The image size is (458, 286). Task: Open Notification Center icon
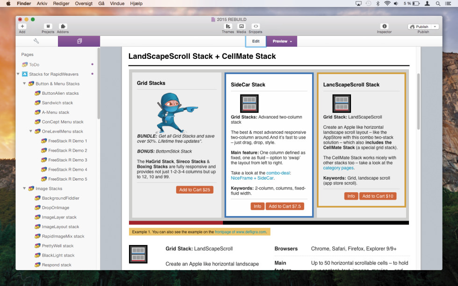point(448,3)
